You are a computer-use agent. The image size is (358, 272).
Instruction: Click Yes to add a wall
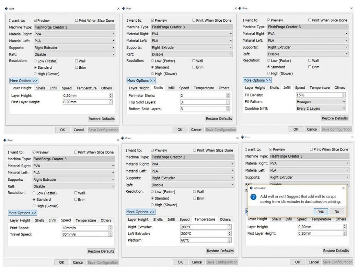[321, 211]
